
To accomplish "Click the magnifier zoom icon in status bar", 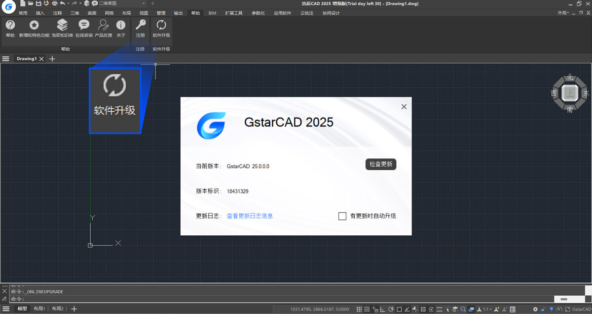I will pos(463,309).
